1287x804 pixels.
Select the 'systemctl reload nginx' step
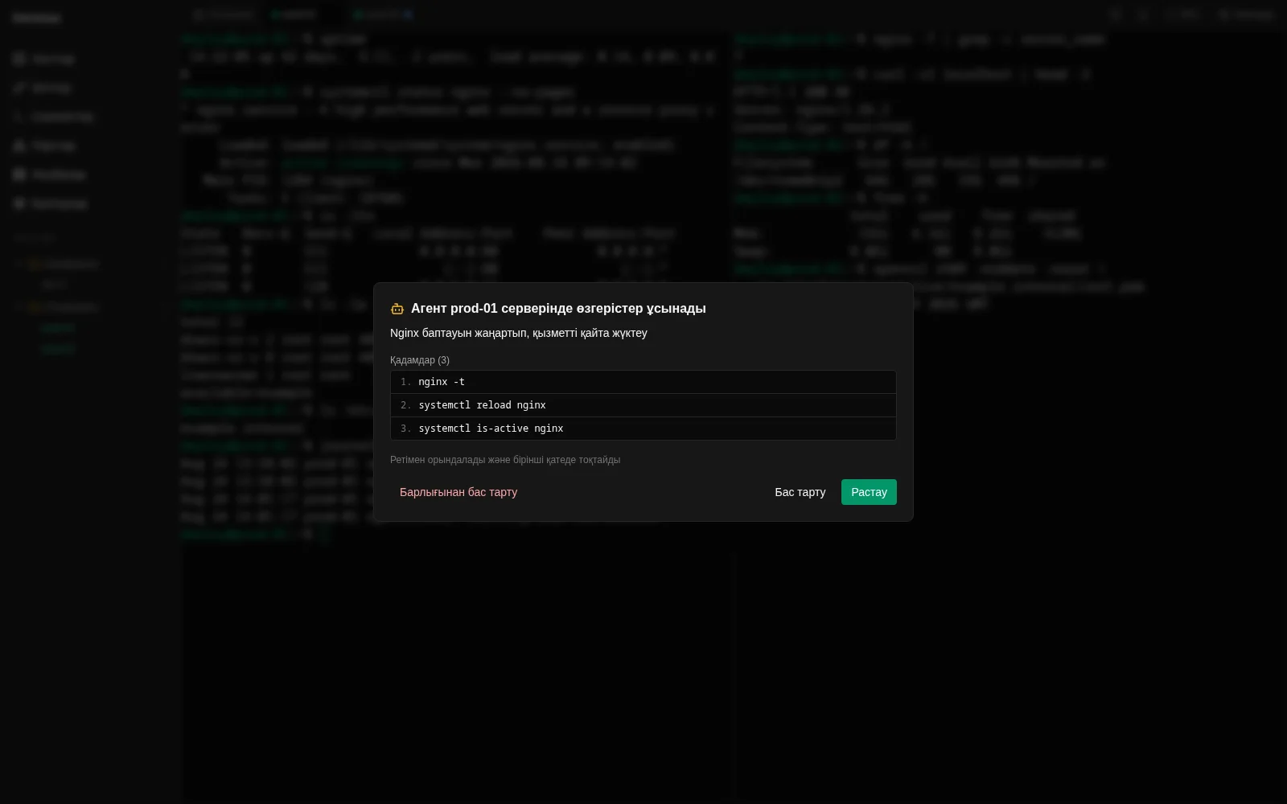(643, 405)
